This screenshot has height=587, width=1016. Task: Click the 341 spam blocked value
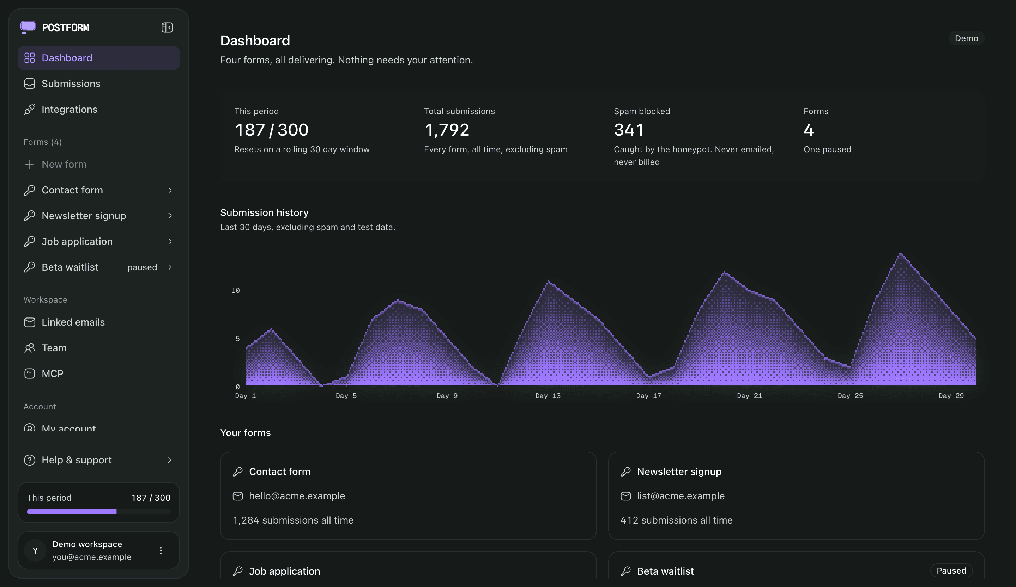(x=629, y=130)
